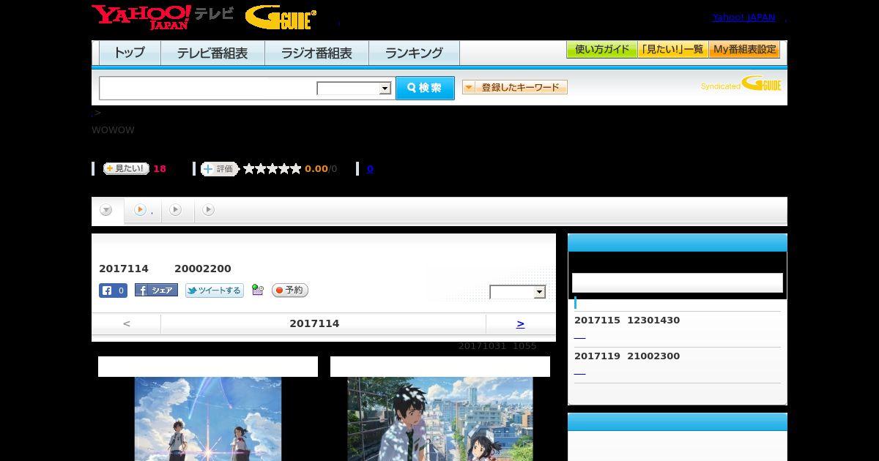Rate with the fifth star

296,169
